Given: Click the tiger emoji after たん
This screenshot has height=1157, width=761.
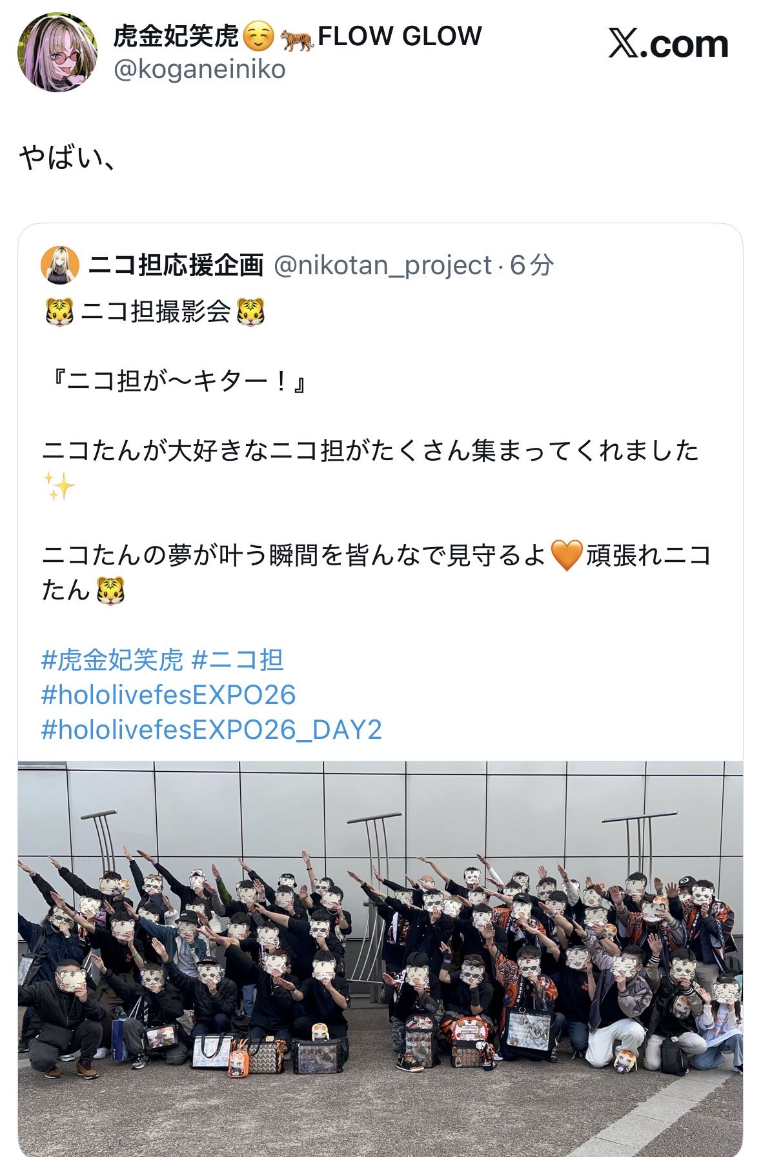Looking at the screenshot, I should (110, 590).
